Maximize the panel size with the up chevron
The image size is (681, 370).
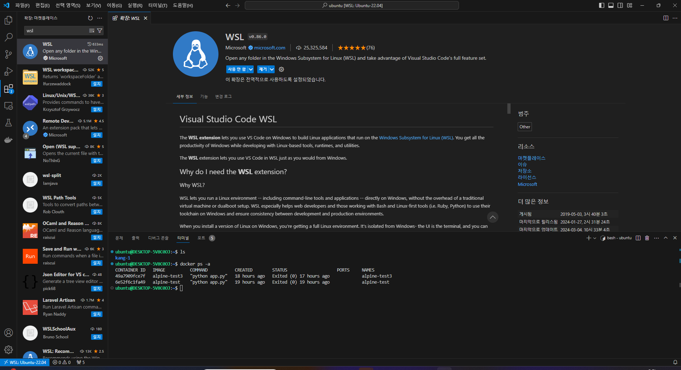coord(666,238)
